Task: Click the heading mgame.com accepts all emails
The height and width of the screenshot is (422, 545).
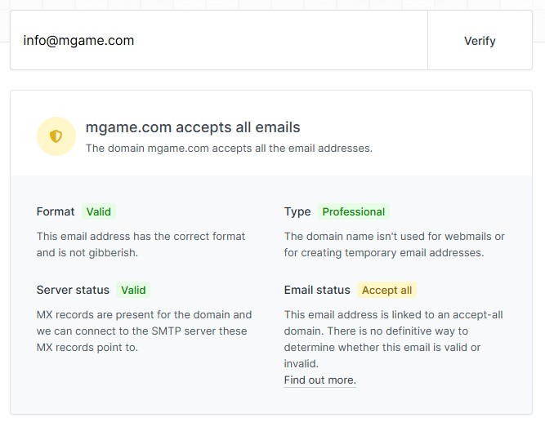Action: [193, 127]
